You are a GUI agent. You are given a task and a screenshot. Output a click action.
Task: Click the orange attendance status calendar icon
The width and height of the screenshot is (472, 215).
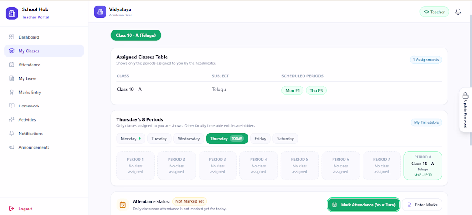123,205
